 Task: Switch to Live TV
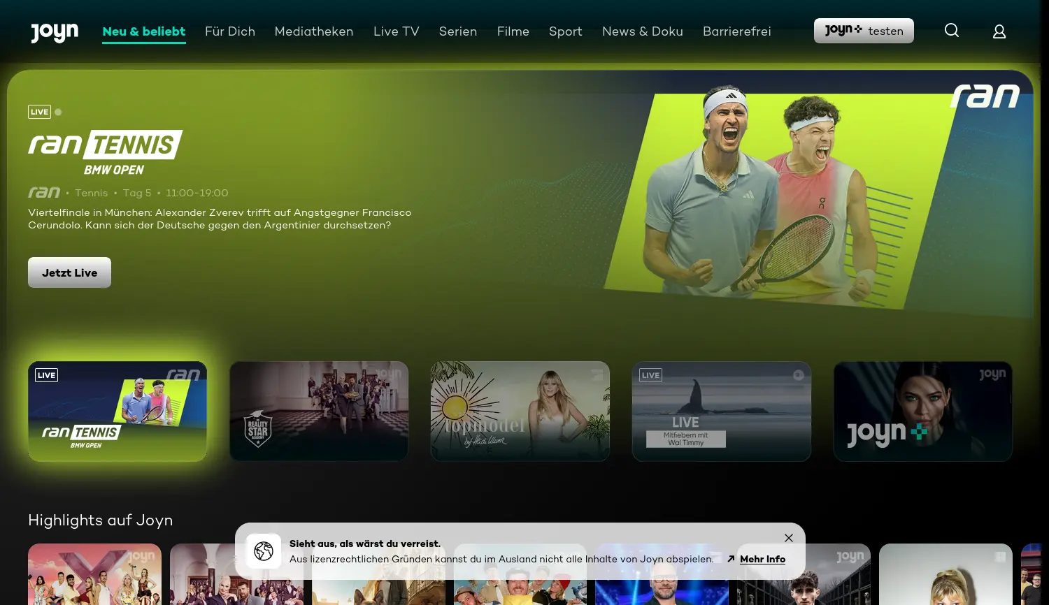(397, 31)
